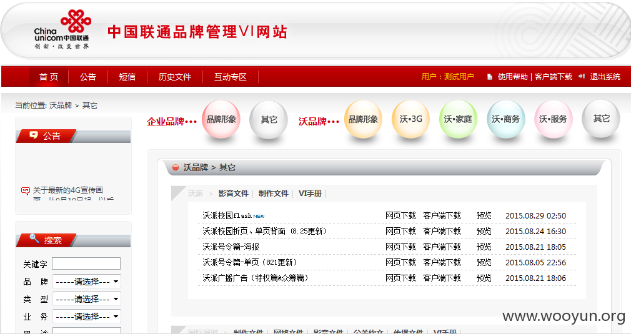Click 使用帮助 link

513,77
